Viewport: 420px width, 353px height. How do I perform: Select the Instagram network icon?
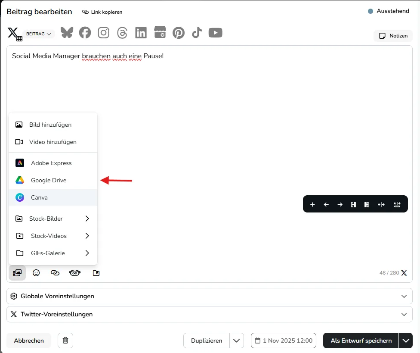pos(103,32)
